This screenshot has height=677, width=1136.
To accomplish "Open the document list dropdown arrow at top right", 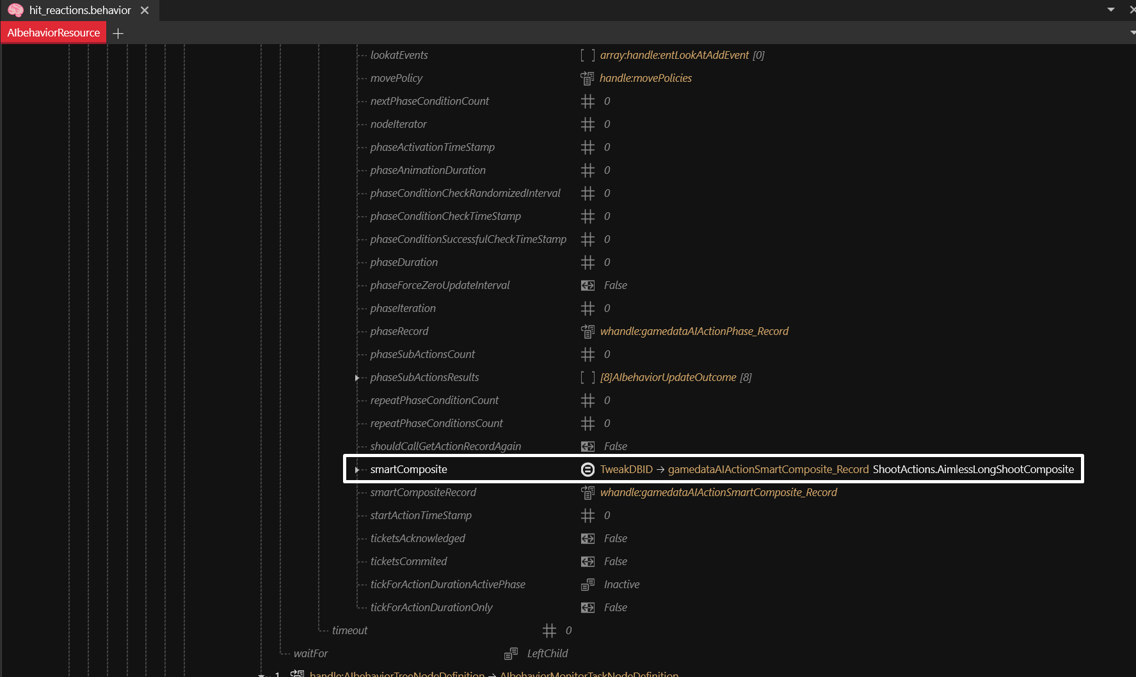I will [x=1111, y=10].
